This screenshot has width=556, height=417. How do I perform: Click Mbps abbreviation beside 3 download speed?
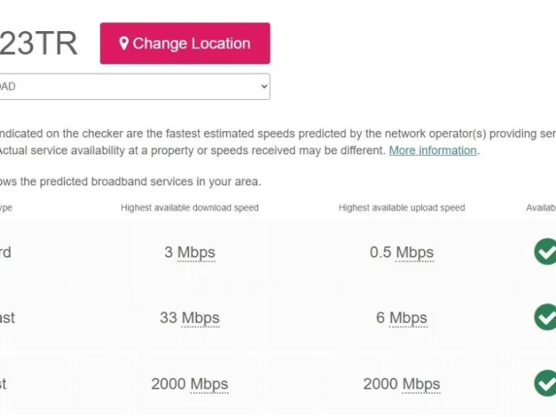[x=196, y=253]
